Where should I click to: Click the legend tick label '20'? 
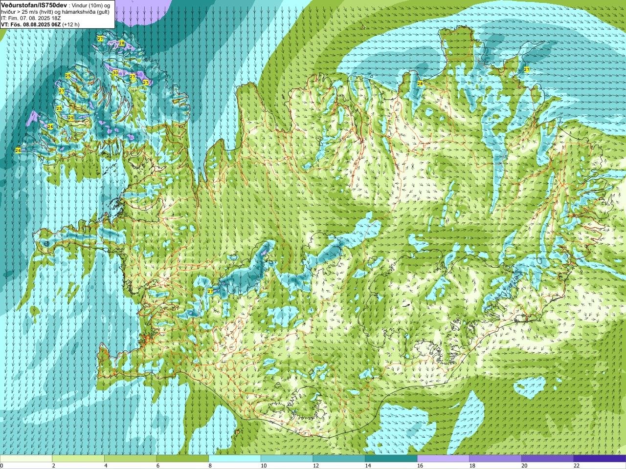524,466
